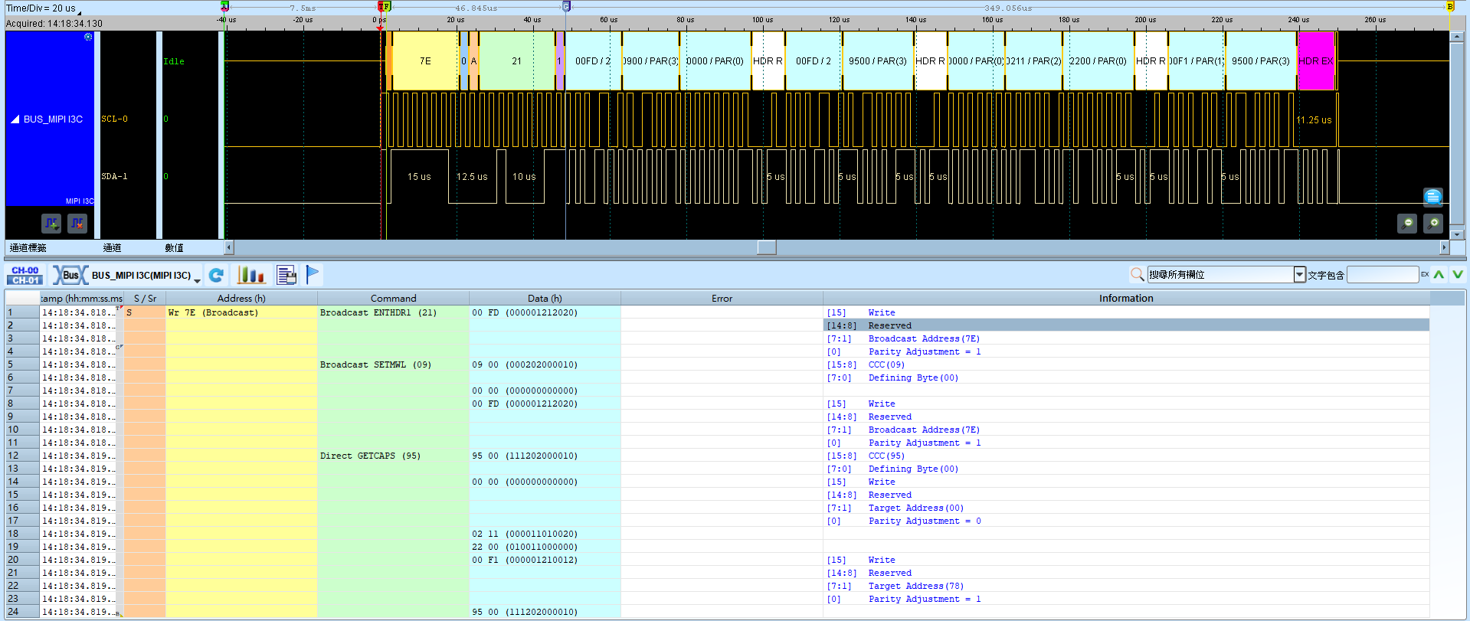1470x621 pixels.
Task: Click the Information column header
Action: (1126, 298)
